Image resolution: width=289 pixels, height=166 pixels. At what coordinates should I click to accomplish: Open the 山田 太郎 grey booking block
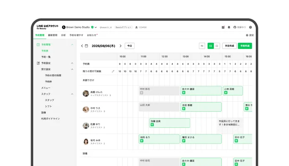click(x=159, y=107)
